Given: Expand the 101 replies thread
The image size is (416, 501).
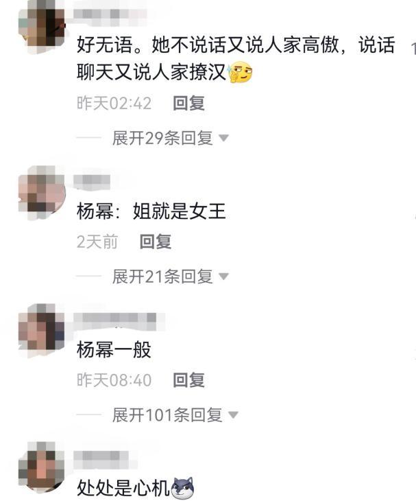Looking at the screenshot, I should pos(175,415).
